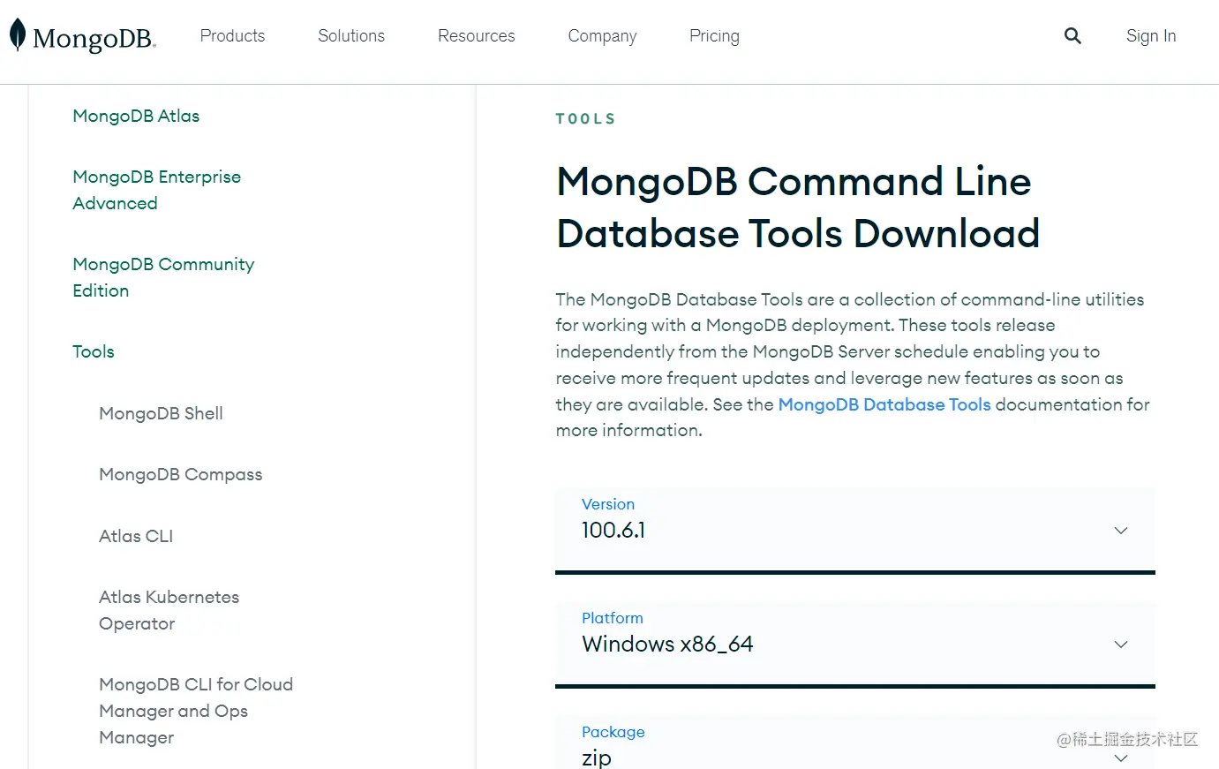Screen dimensions: 1219x769
Task: Select MongoDB Shell in the sidebar
Action: (161, 413)
